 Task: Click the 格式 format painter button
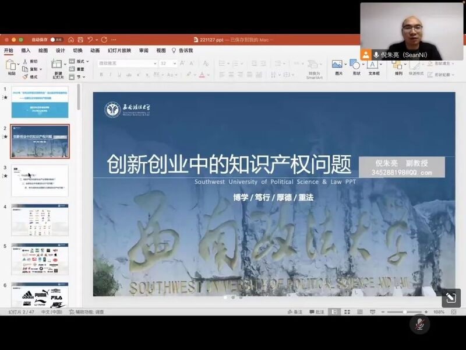tap(30, 77)
